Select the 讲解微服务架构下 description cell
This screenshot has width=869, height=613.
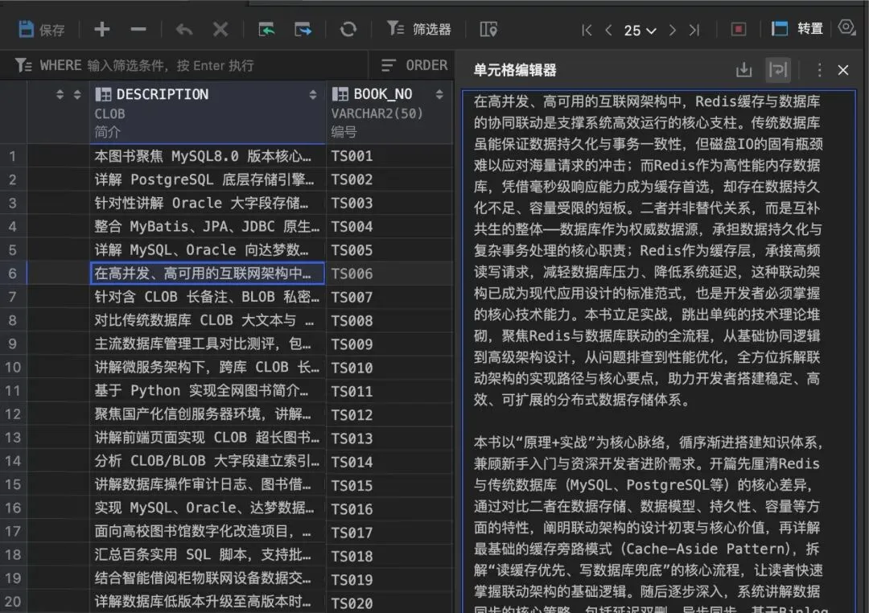(208, 367)
